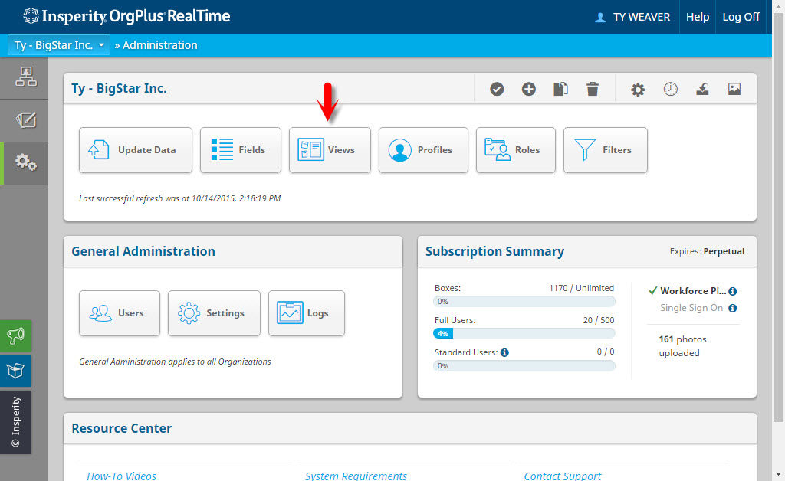
Task: Click the Standard Users progress bar
Action: click(x=524, y=366)
